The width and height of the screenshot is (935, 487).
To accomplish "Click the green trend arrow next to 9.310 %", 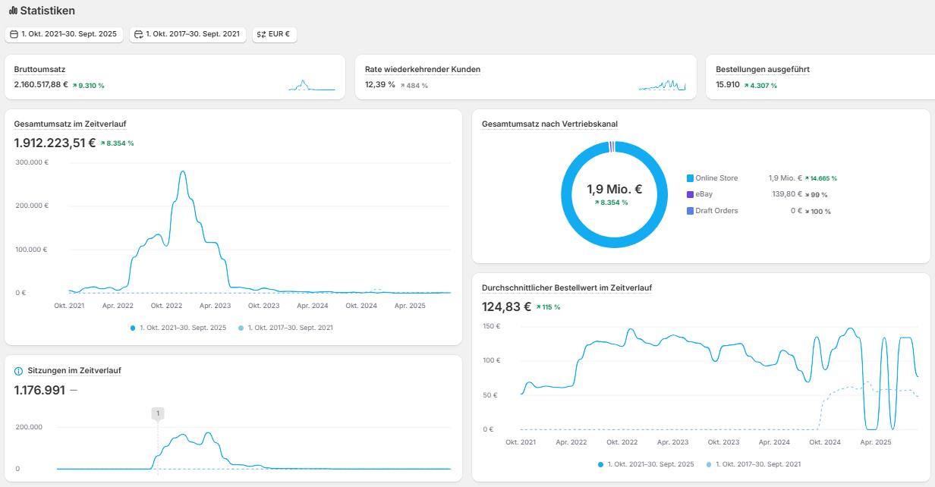I will click(x=75, y=86).
